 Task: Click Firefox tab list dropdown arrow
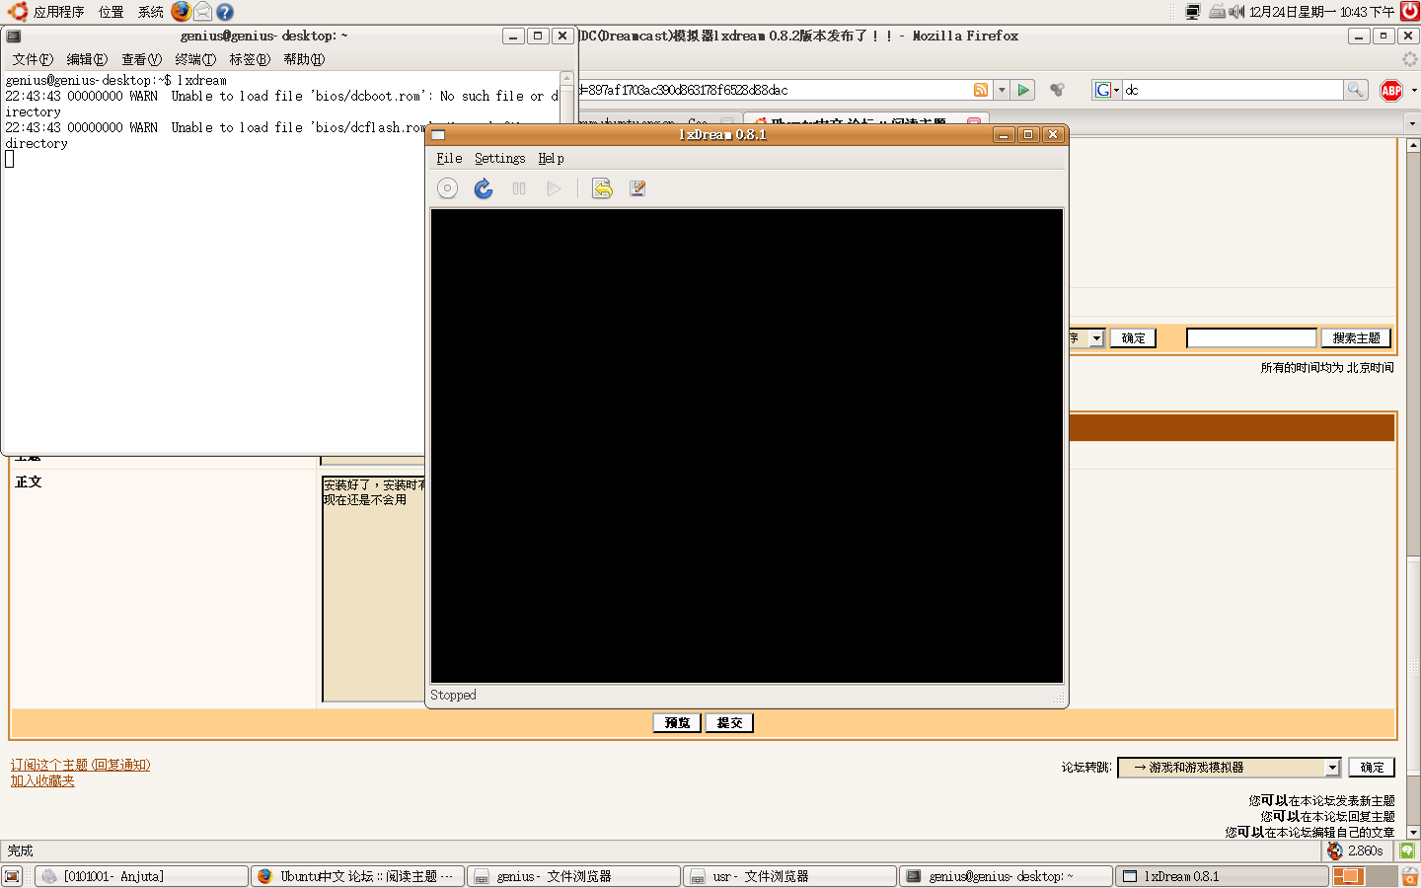click(x=1412, y=123)
